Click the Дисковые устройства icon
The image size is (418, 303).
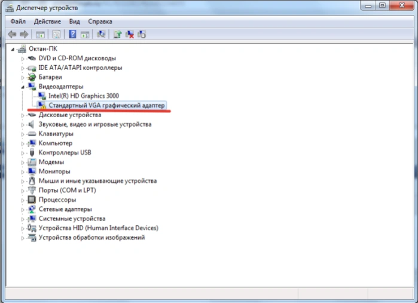(32, 115)
